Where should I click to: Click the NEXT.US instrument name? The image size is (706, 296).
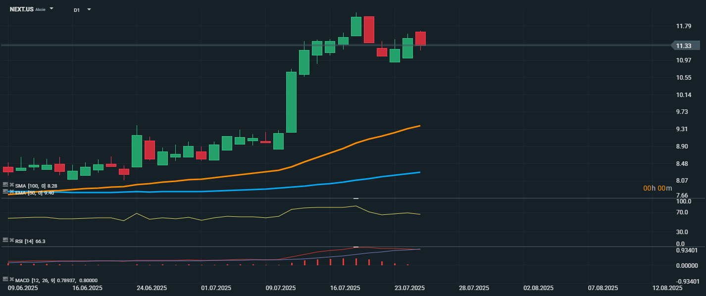22,9
